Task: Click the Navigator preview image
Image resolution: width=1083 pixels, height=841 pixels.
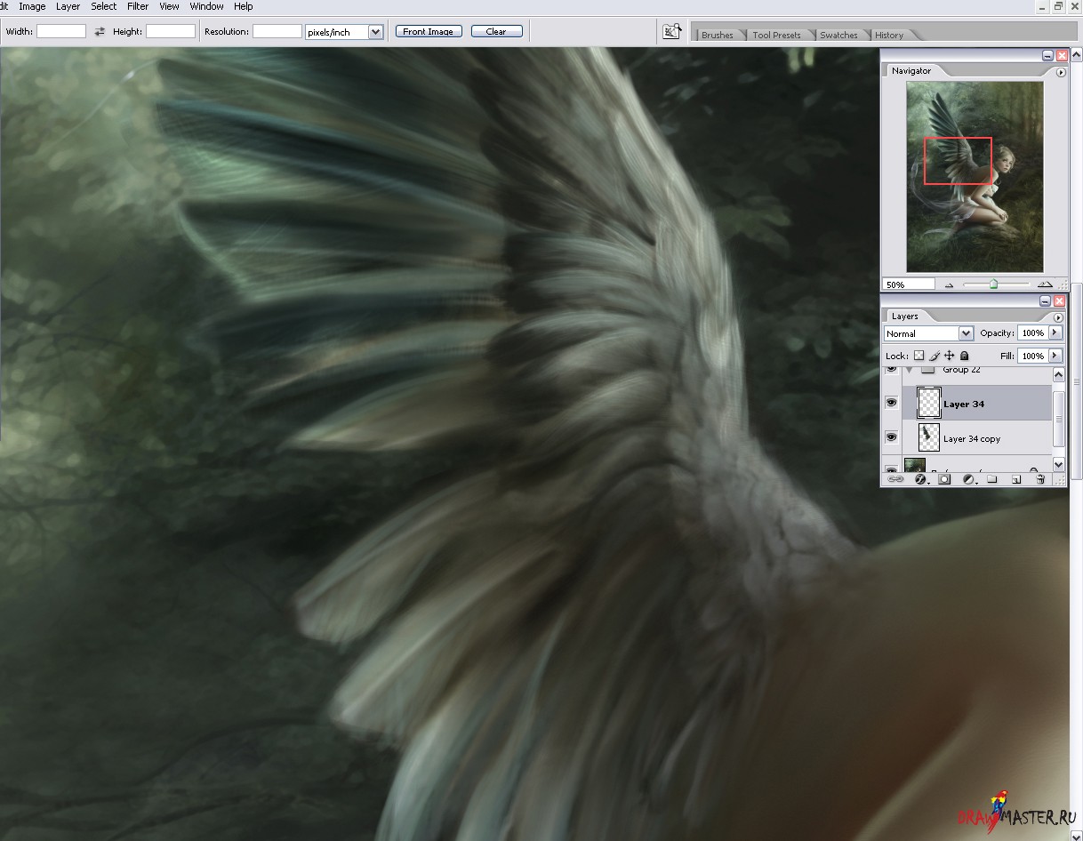Action: click(975, 177)
